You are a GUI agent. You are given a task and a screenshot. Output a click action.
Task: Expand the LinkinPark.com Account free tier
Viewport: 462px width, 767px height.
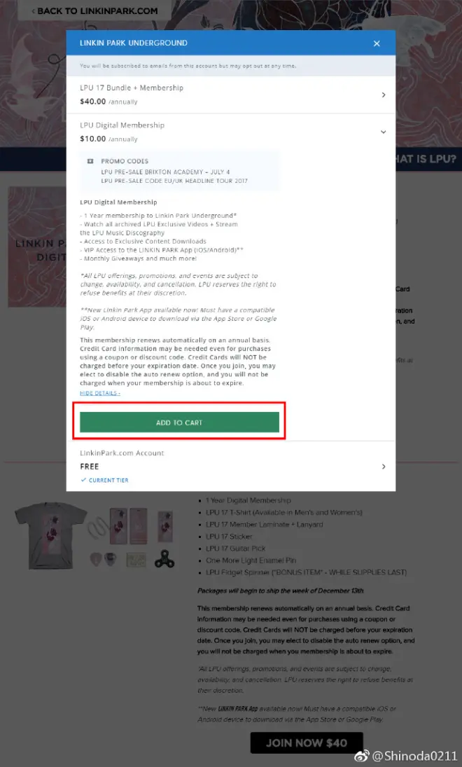(x=231, y=467)
